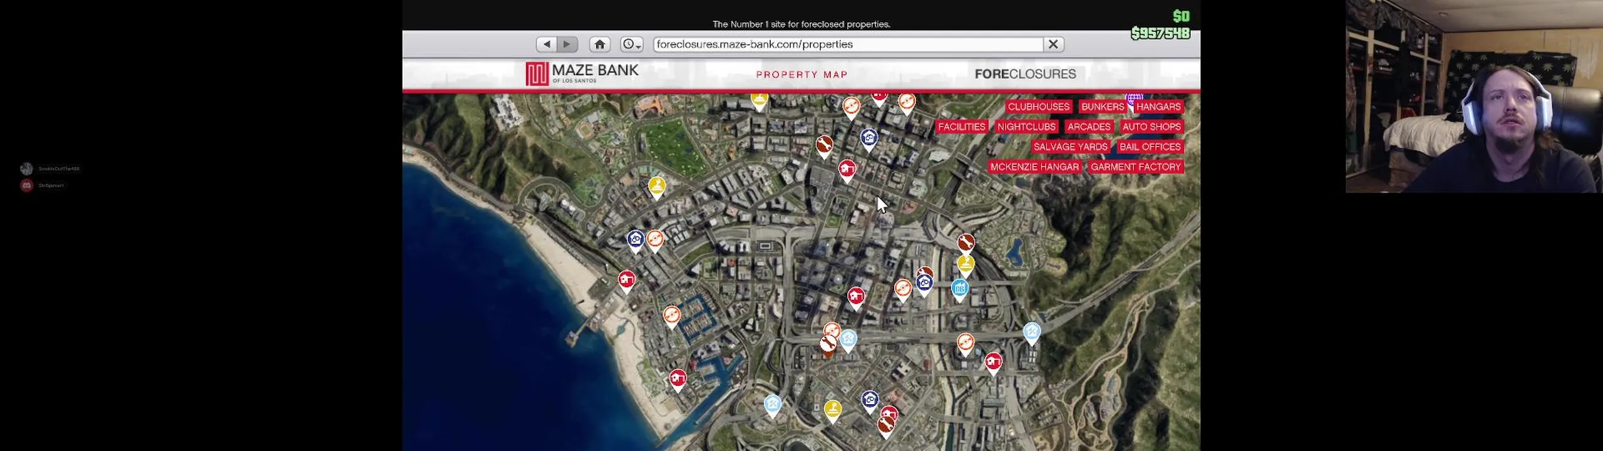Viewport: 1603px width, 451px height.
Task: Select the navy pin near the western beach
Action: coord(636,241)
